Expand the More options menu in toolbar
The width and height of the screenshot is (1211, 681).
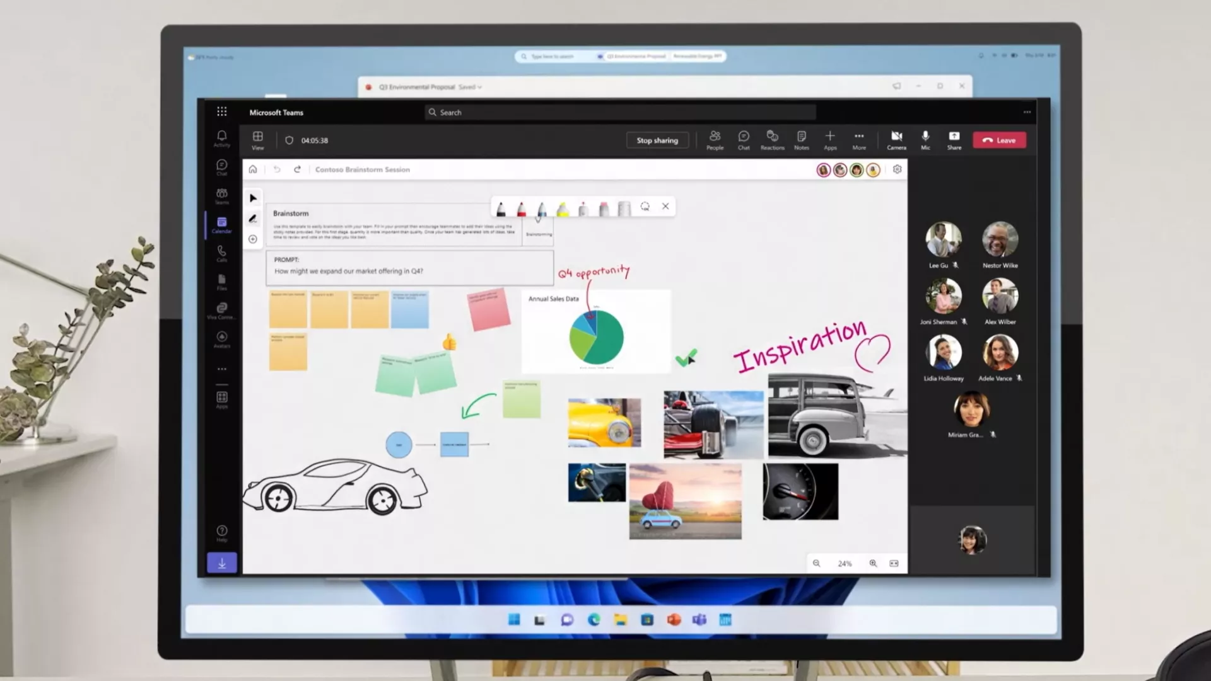(x=859, y=139)
